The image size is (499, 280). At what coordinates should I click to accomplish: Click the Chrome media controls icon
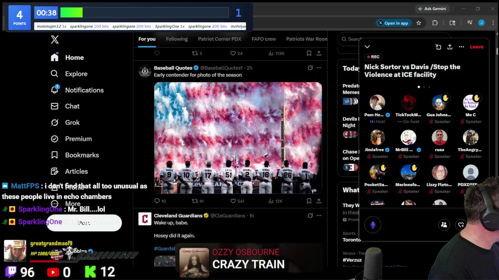point(470,23)
